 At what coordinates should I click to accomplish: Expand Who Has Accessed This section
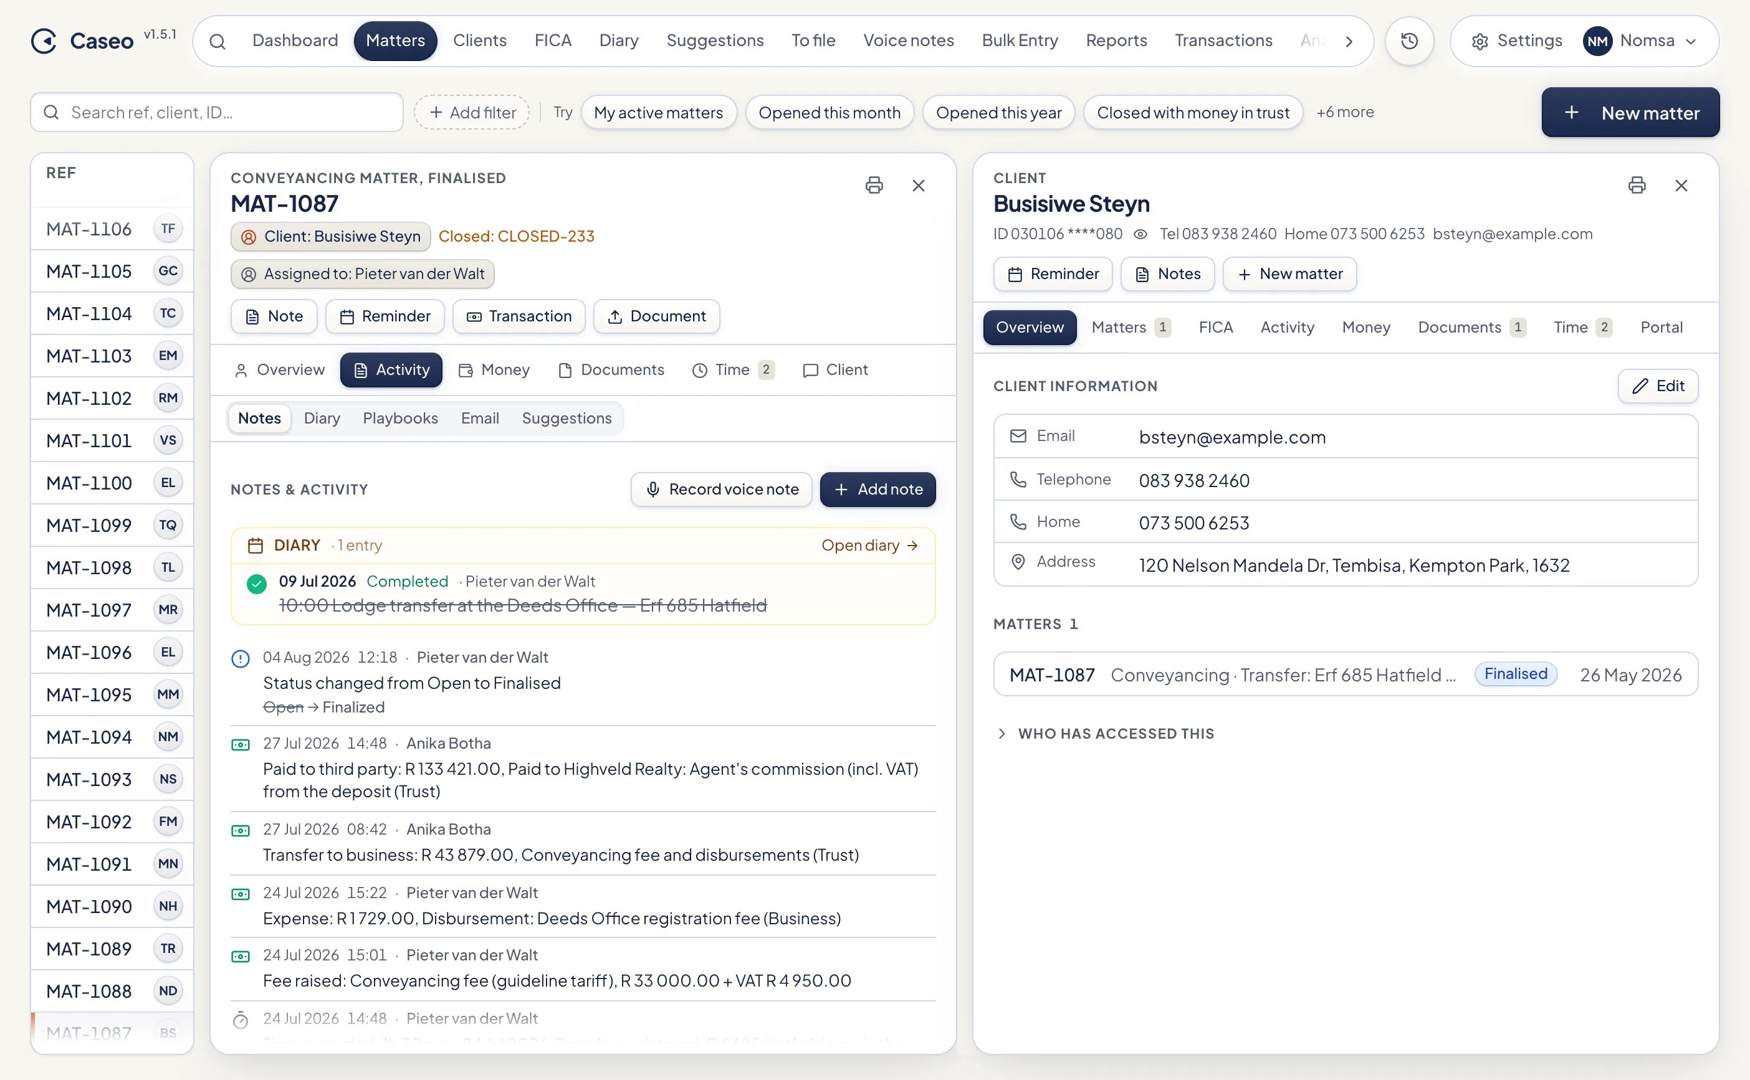click(1106, 734)
